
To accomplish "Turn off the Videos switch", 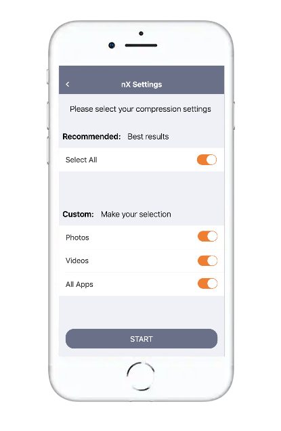I will pyautogui.click(x=208, y=260).
